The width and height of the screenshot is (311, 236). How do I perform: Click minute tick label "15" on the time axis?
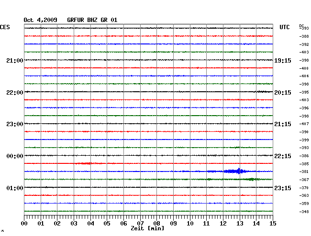273,224
